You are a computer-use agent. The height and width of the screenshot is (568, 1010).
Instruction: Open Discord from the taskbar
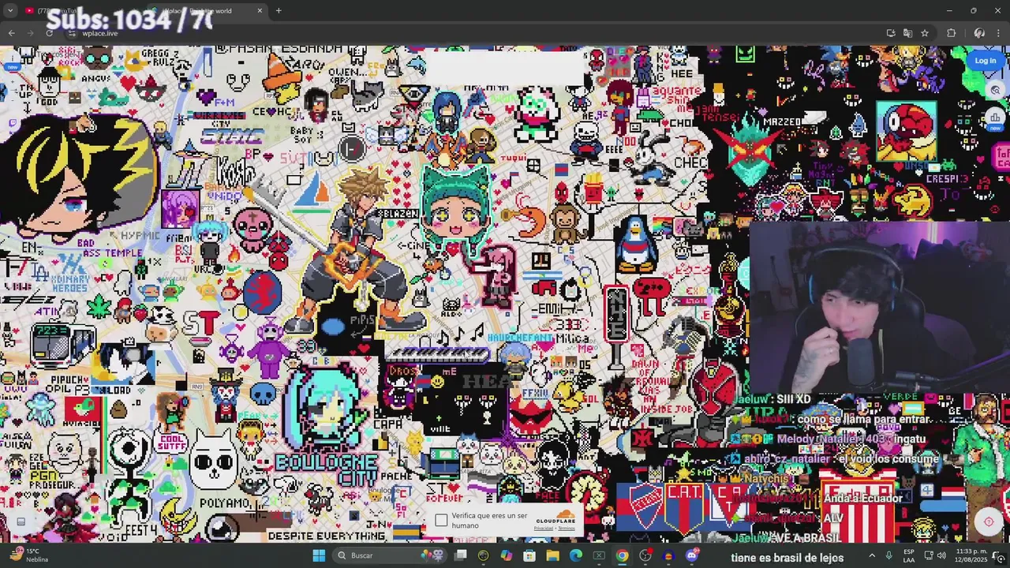pyautogui.click(x=691, y=555)
